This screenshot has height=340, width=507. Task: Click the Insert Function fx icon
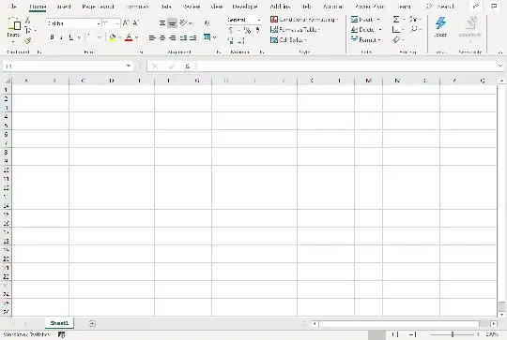click(187, 67)
